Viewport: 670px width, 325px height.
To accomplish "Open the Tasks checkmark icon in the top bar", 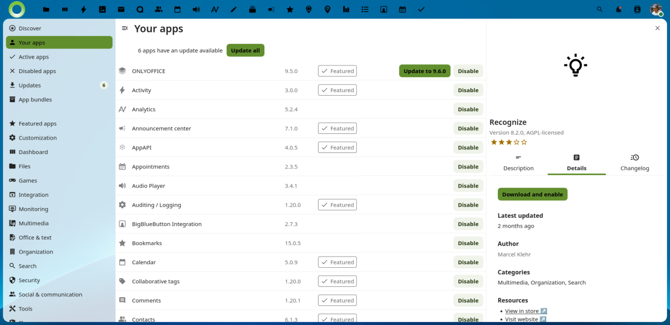I will point(421,9).
